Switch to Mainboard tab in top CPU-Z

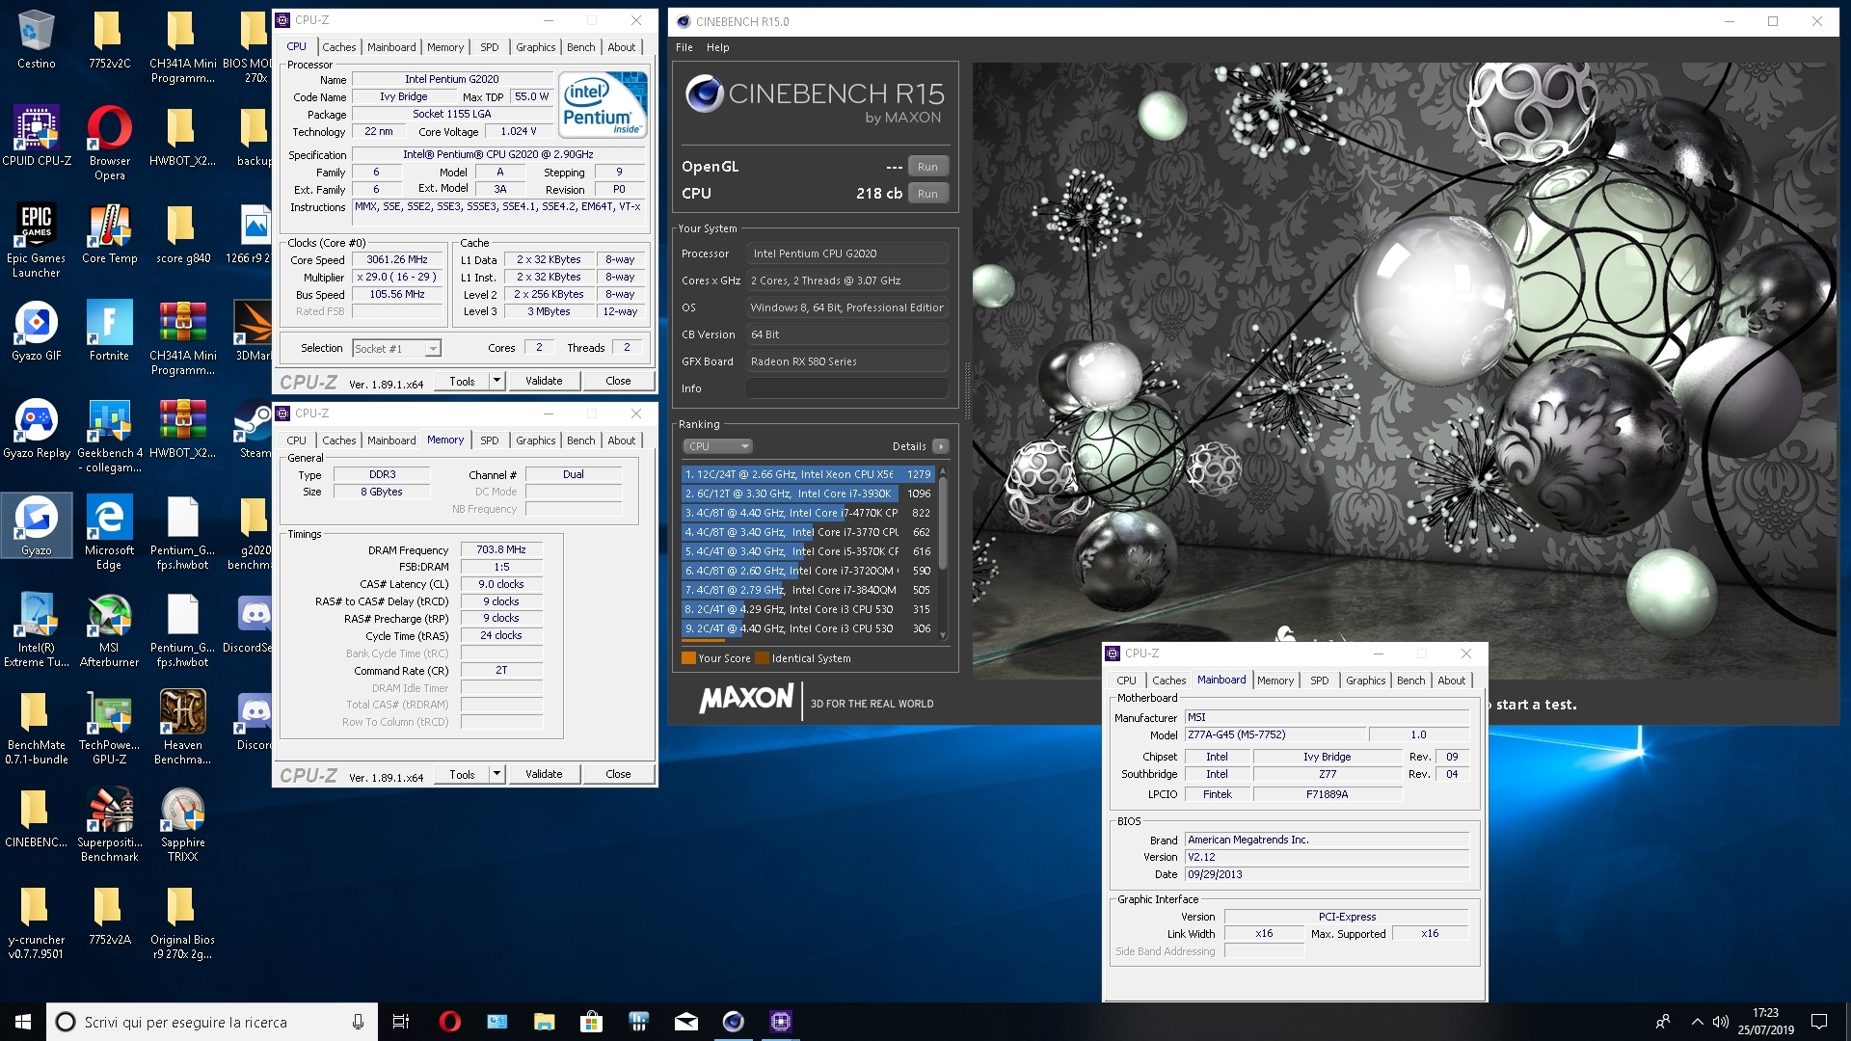click(x=391, y=47)
